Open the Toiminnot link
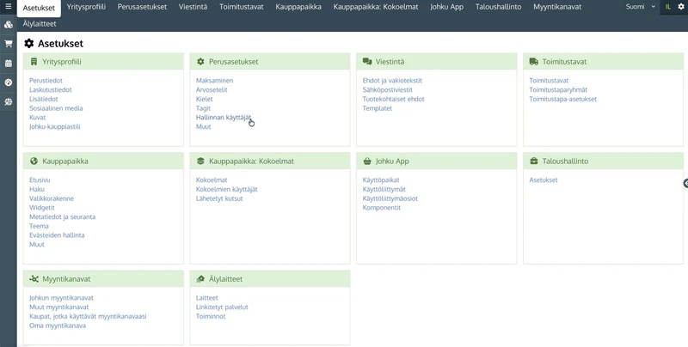 (x=211, y=316)
